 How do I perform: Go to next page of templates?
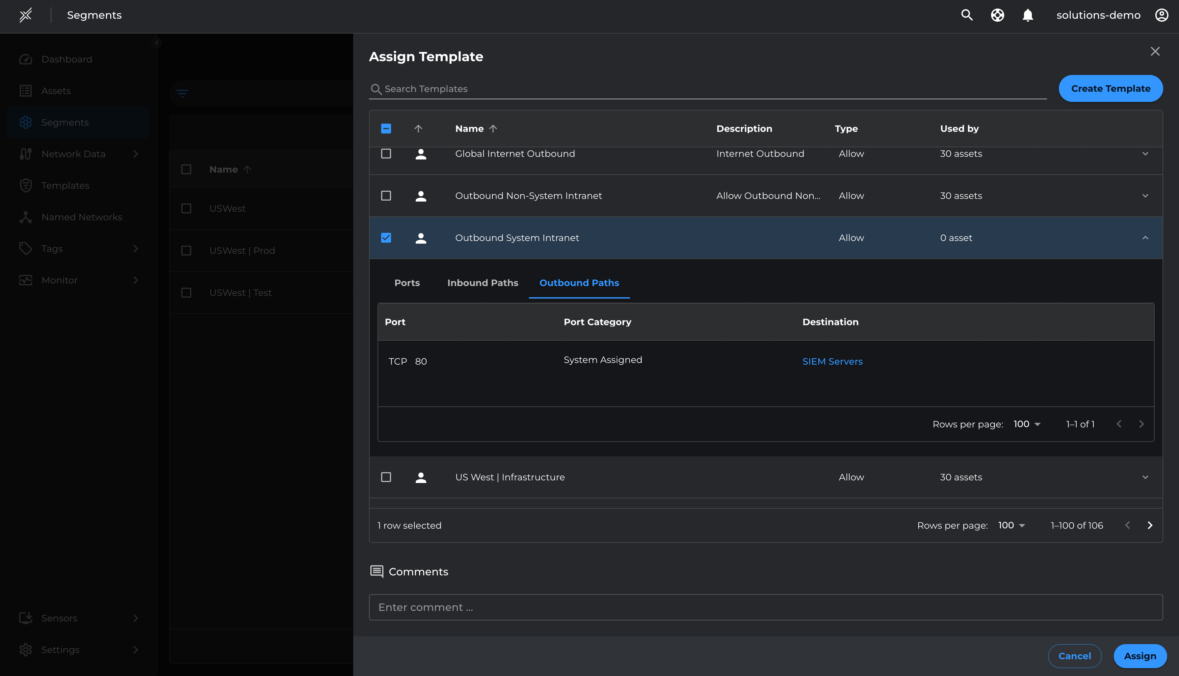pyautogui.click(x=1150, y=525)
